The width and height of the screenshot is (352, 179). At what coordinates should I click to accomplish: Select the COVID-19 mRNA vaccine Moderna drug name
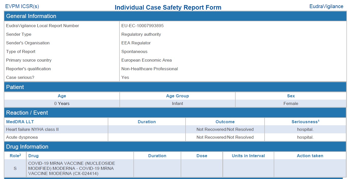[x=72, y=168]
